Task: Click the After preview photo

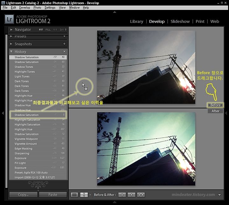Action: pos(146,149)
